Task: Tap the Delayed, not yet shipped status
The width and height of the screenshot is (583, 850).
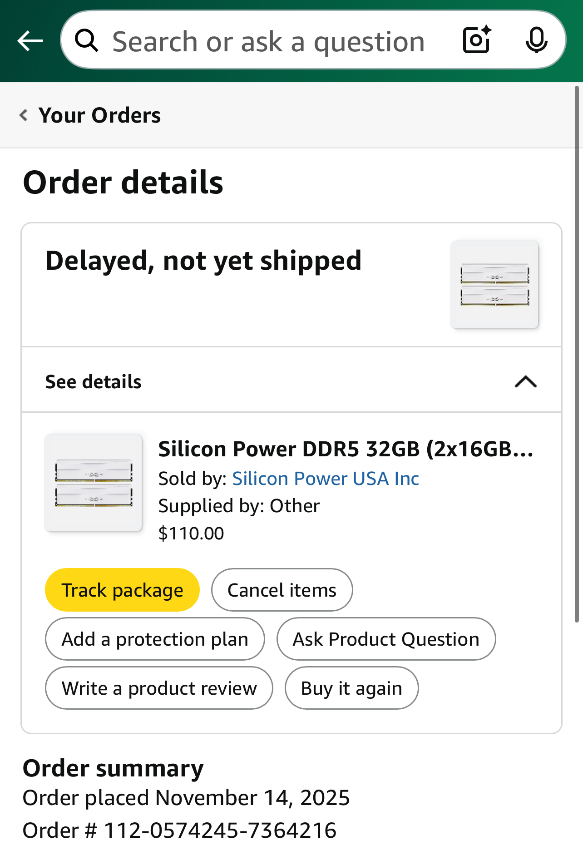Action: coord(203,261)
